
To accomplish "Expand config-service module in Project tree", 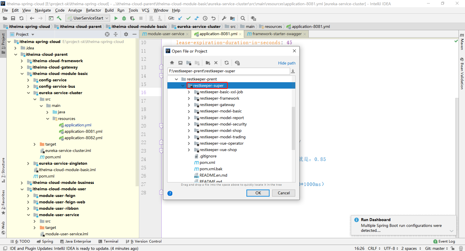I will click(x=28, y=80).
